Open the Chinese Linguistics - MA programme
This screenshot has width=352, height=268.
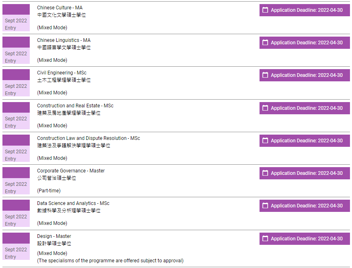click(64, 40)
